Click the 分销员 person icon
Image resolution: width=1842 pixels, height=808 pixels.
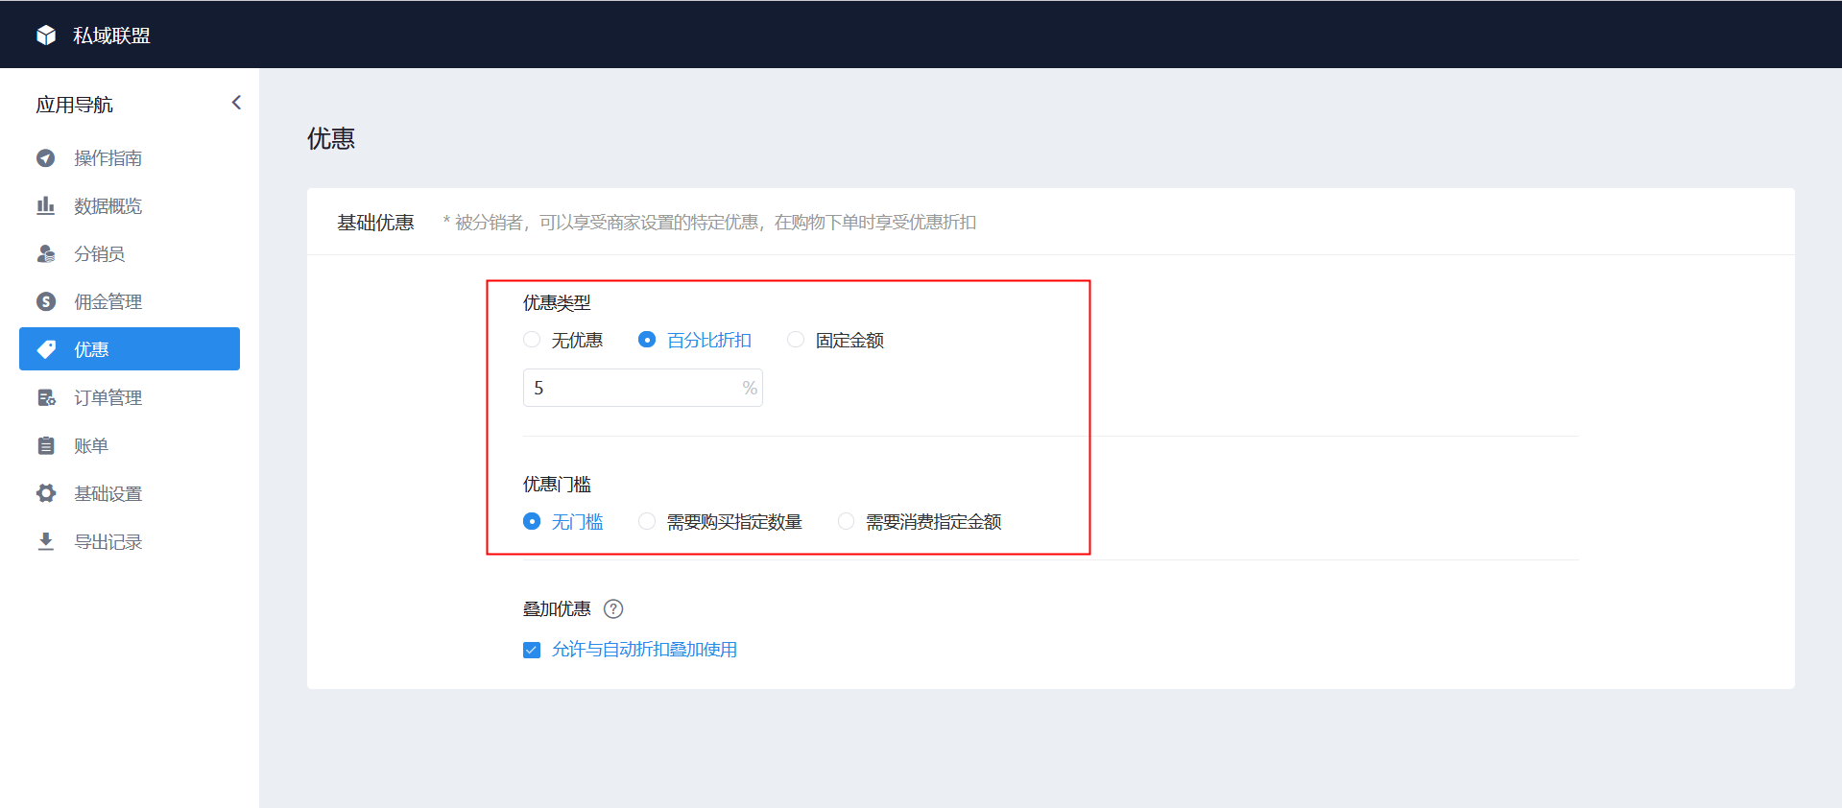click(46, 253)
